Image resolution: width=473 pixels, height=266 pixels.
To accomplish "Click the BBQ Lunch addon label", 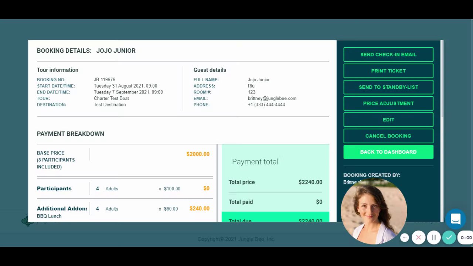I will pyautogui.click(x=49, y=216).
